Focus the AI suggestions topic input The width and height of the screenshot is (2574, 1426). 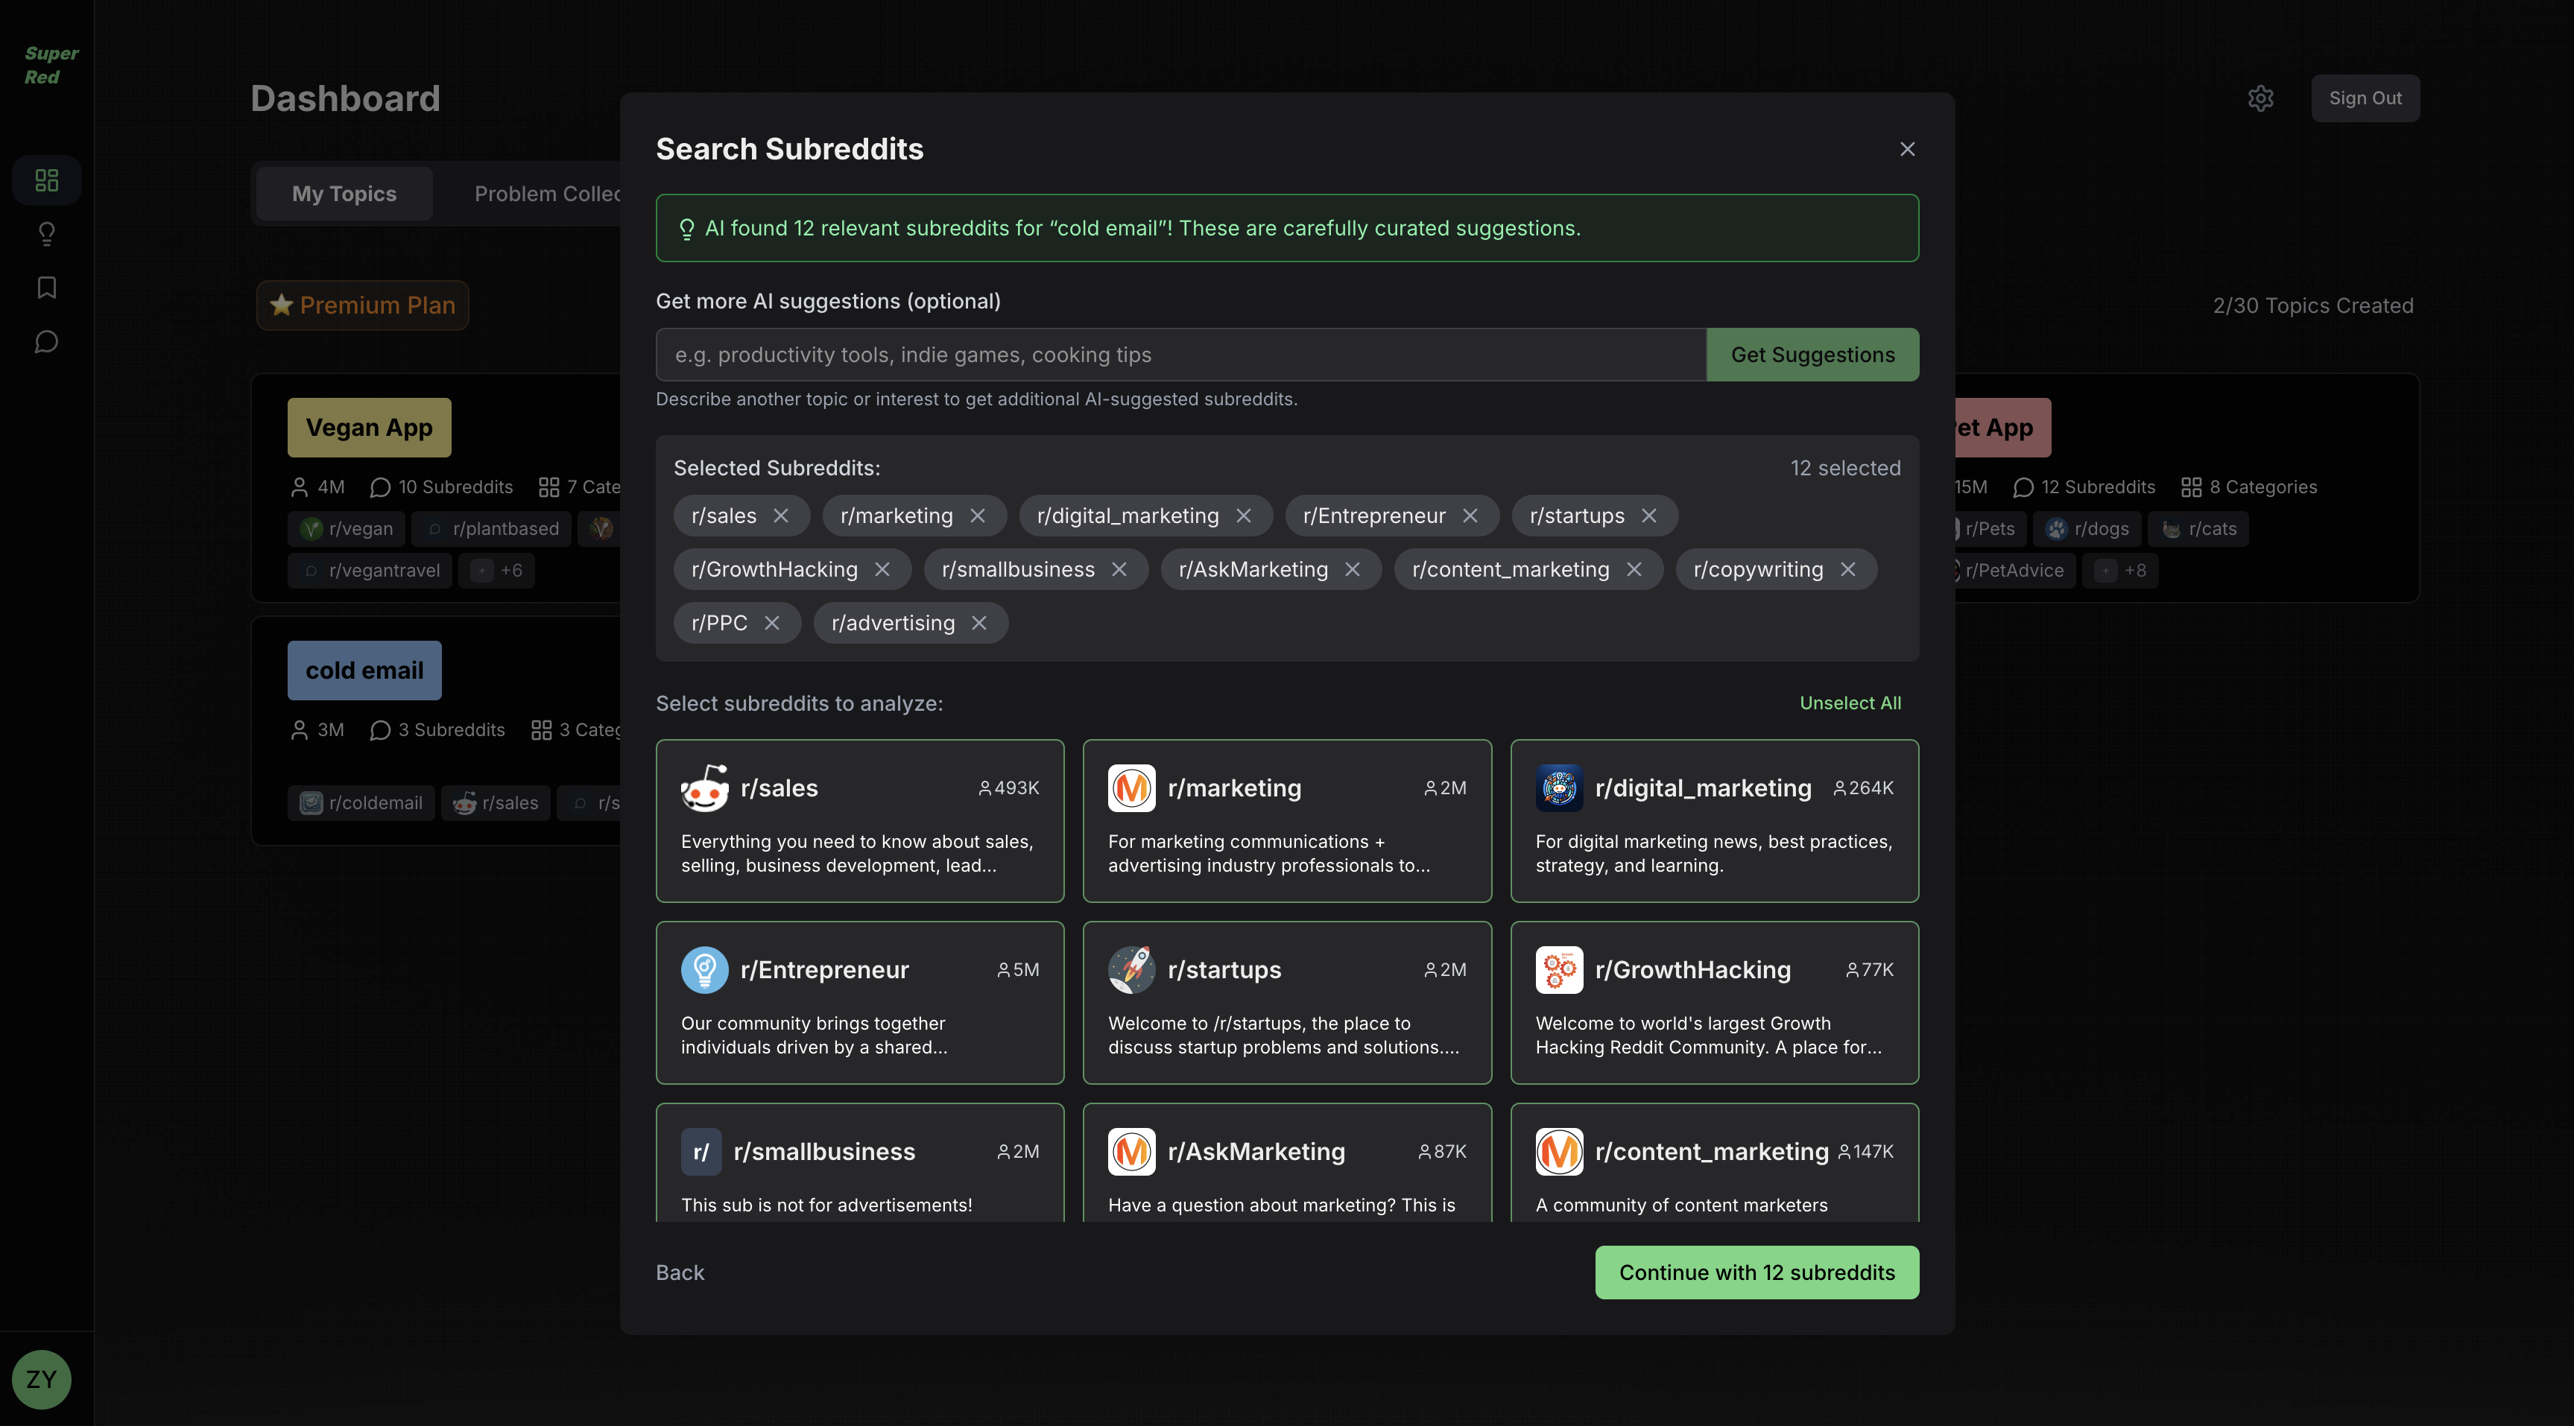click(x=1180, y=355)
